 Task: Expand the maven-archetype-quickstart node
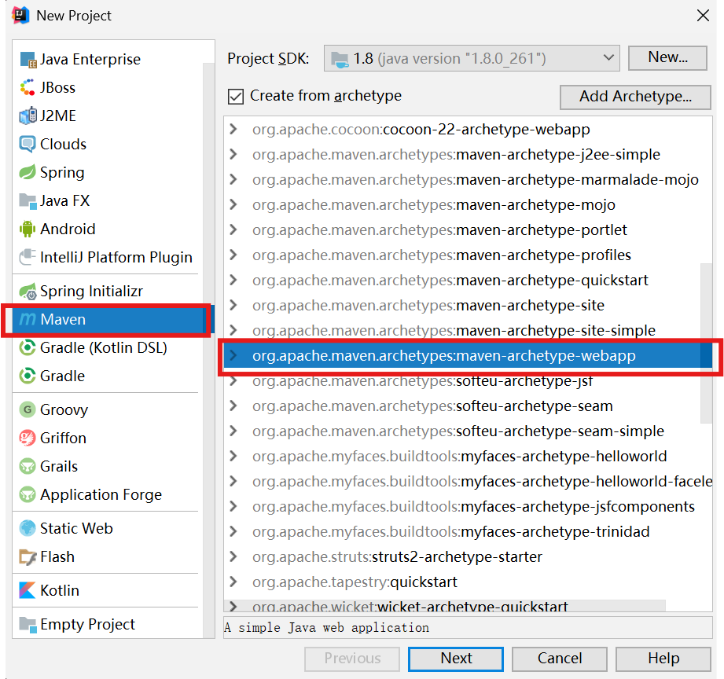(x=233, y=280)
